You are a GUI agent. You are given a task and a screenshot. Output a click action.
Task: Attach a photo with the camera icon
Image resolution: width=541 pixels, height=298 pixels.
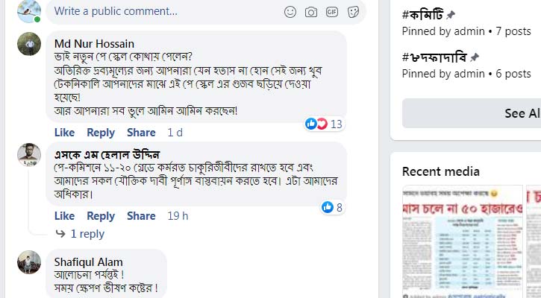point(311,11)
